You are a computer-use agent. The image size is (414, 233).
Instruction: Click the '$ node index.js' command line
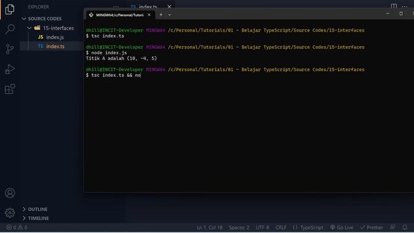coord(106,52)
